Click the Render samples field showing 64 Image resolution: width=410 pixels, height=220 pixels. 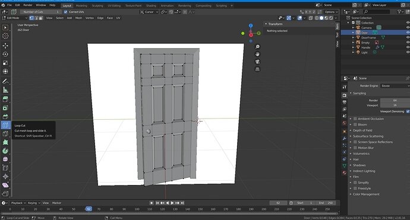(x=395, y=100)
